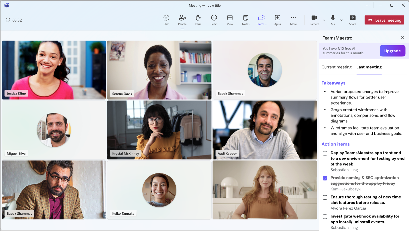The height and width of the screenshot is (231, 409).
Task: Check Investigate webhook availability action item
Action: pos(325,217)
